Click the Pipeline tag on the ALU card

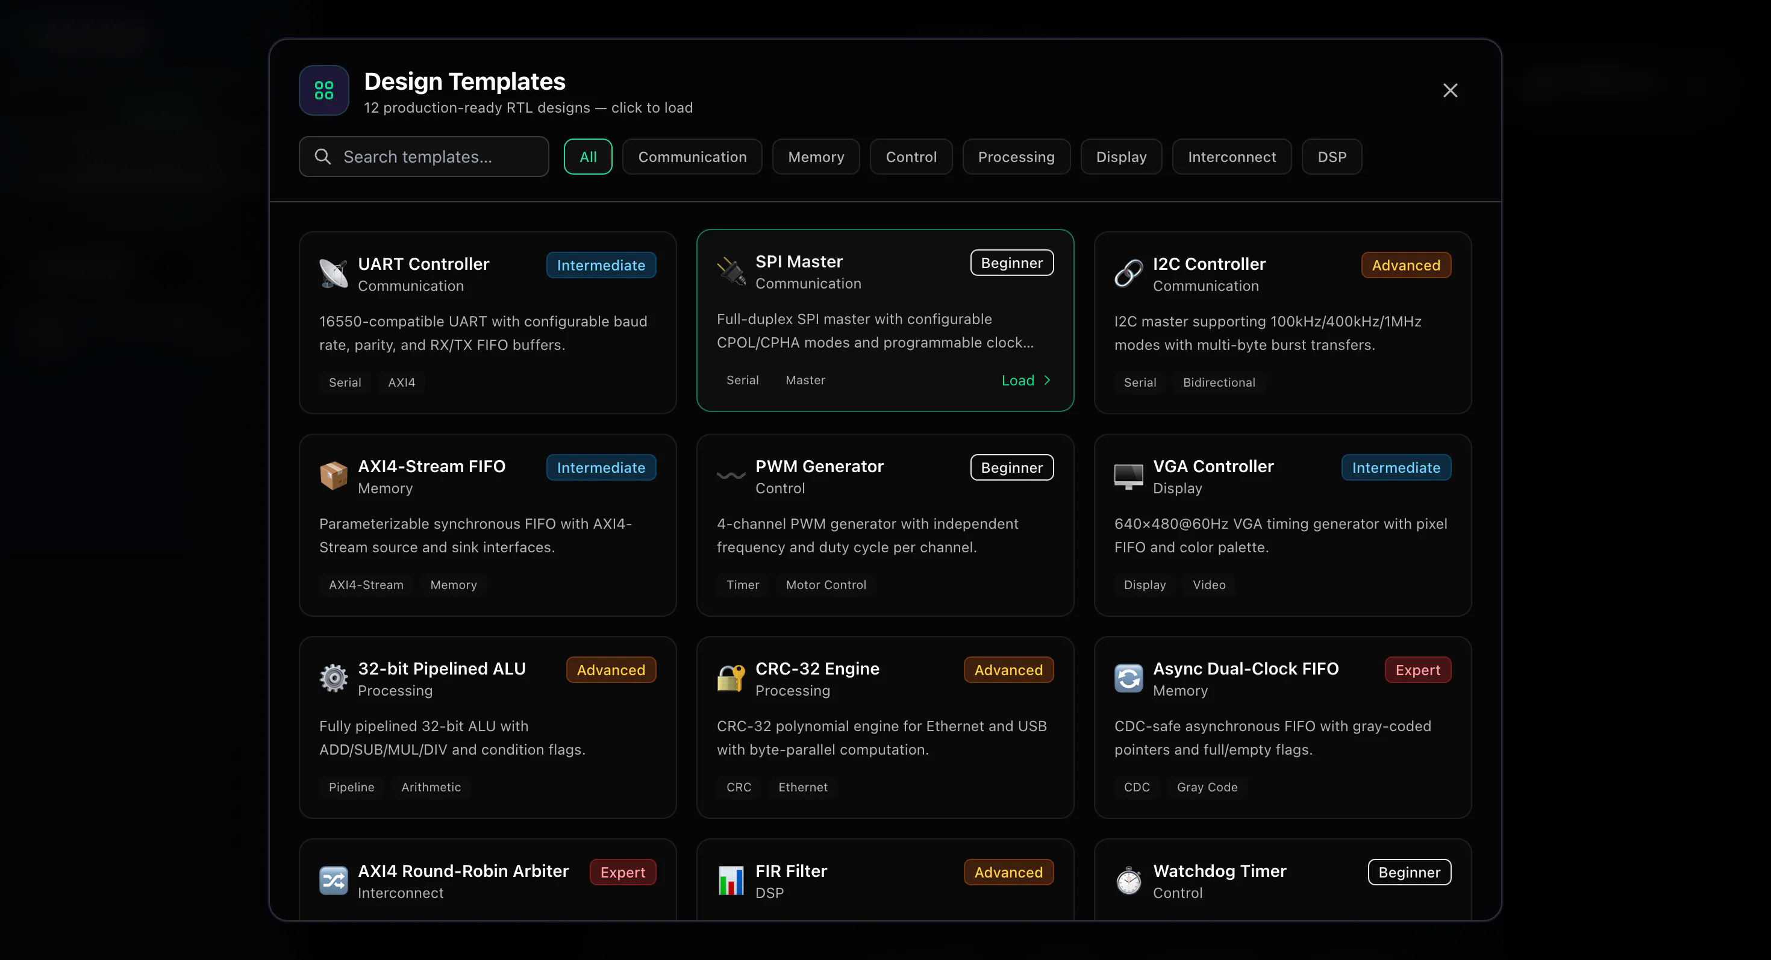(x=351, y=787)
